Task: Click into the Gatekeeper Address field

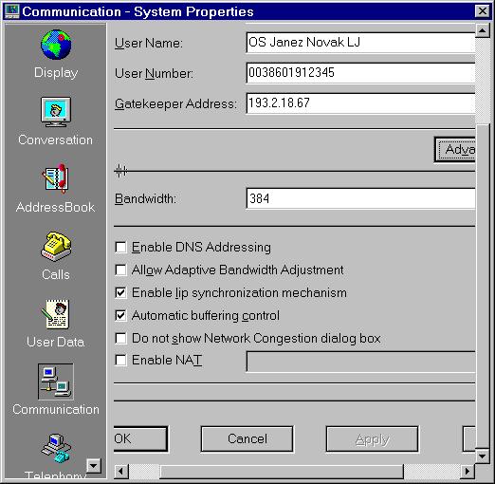Action: click(x=360, y=103)
